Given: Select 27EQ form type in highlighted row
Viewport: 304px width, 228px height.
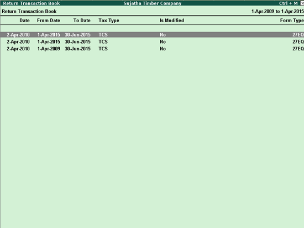Looking at the screenshot, I should 298,35.
